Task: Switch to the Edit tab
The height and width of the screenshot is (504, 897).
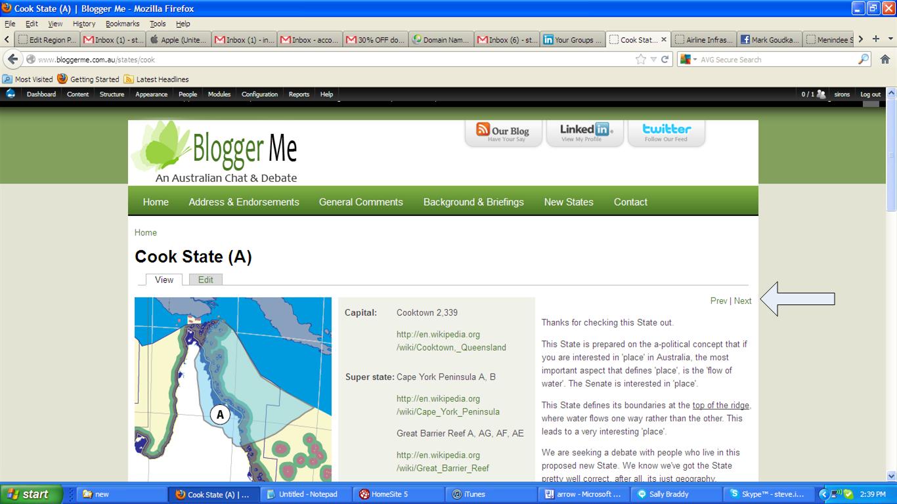Action: 206,280
